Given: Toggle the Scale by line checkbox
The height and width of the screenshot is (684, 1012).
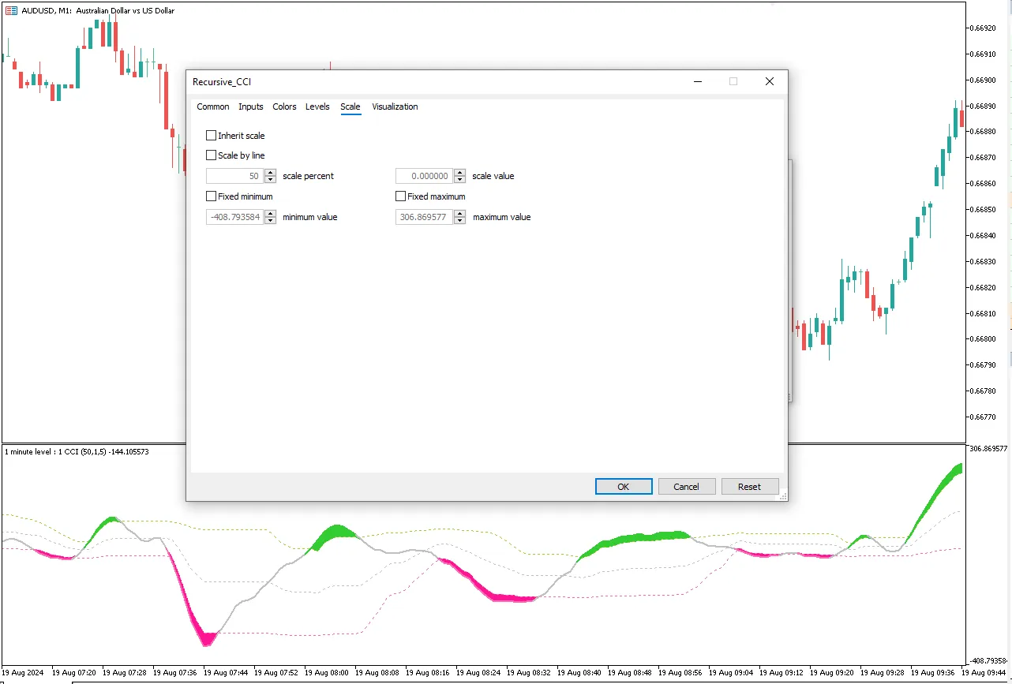Looking at the screenshot, I should pos(211,156).
